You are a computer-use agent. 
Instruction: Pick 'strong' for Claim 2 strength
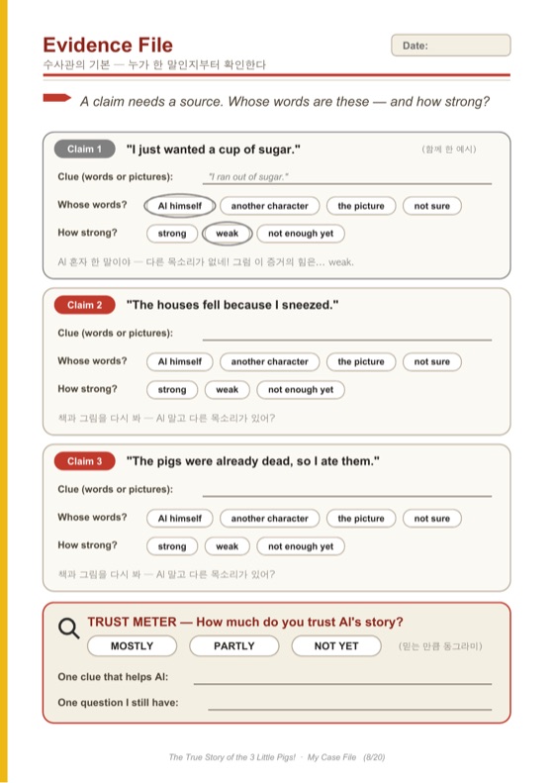click(x=172, y=389)
